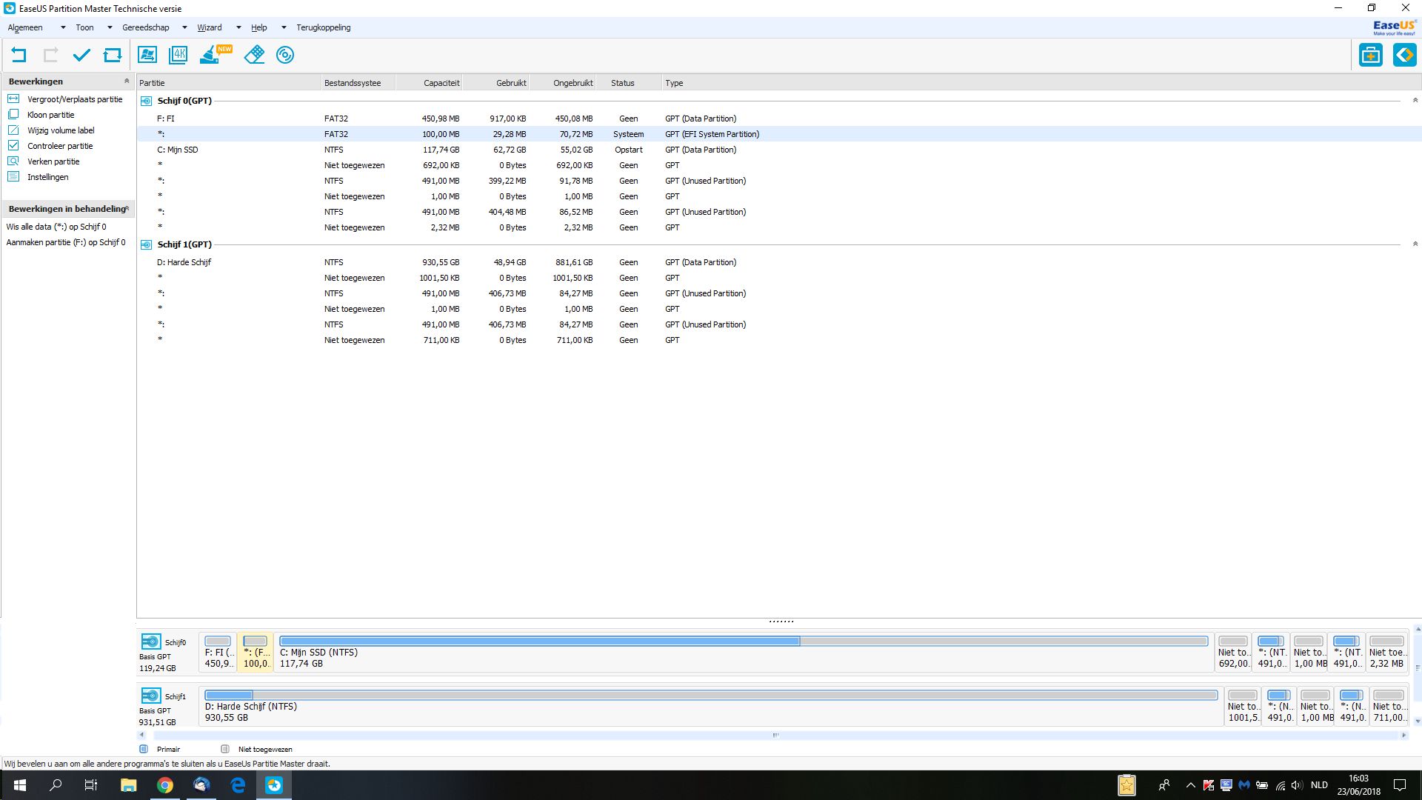Select the C: Mijn SSD partition row

178,150
